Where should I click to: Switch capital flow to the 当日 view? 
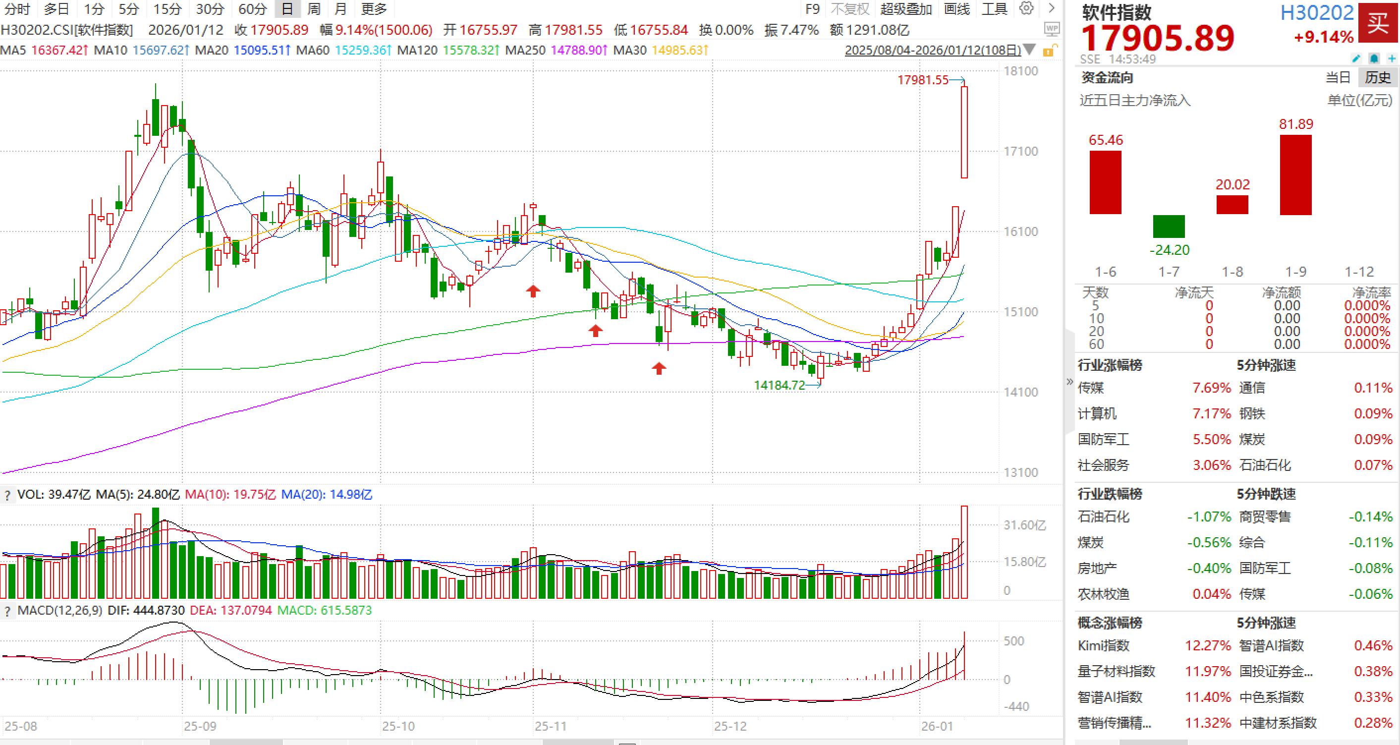click(x=1338, y=77)
